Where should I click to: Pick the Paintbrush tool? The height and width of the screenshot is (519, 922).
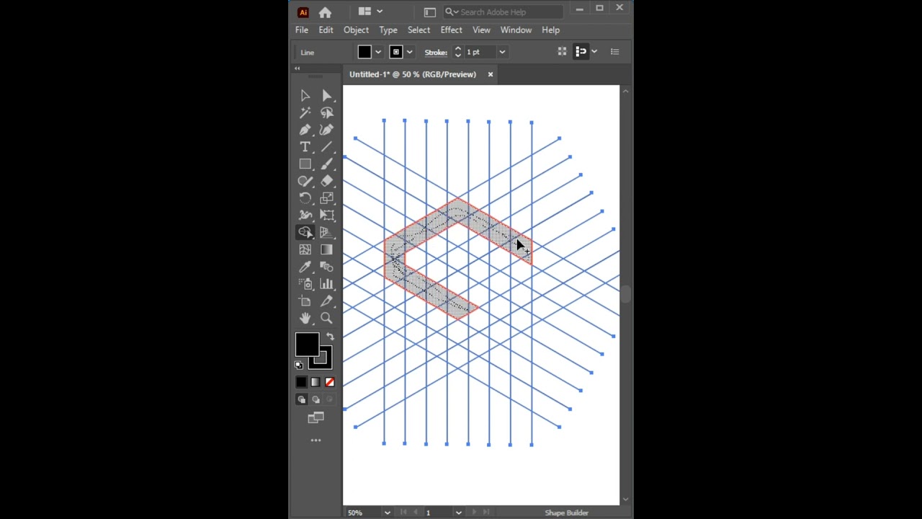[x=327, y=164]
